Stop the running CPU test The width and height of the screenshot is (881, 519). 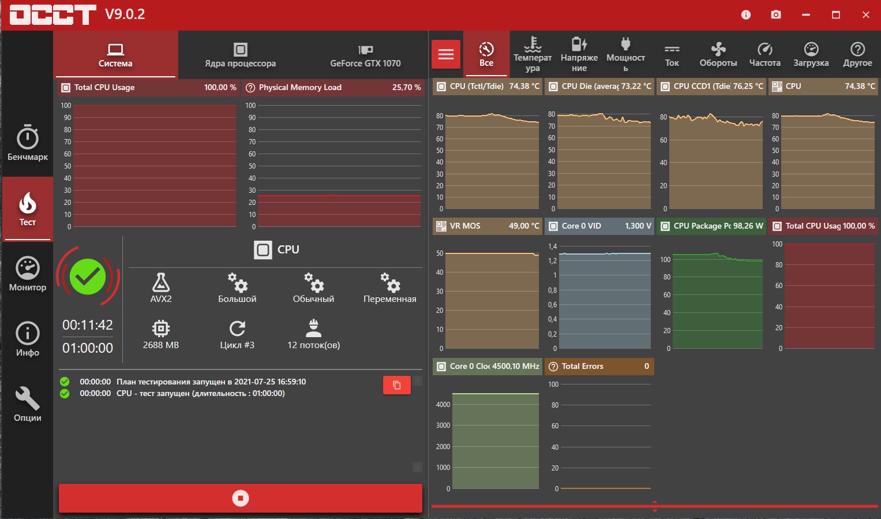point(241,498)
